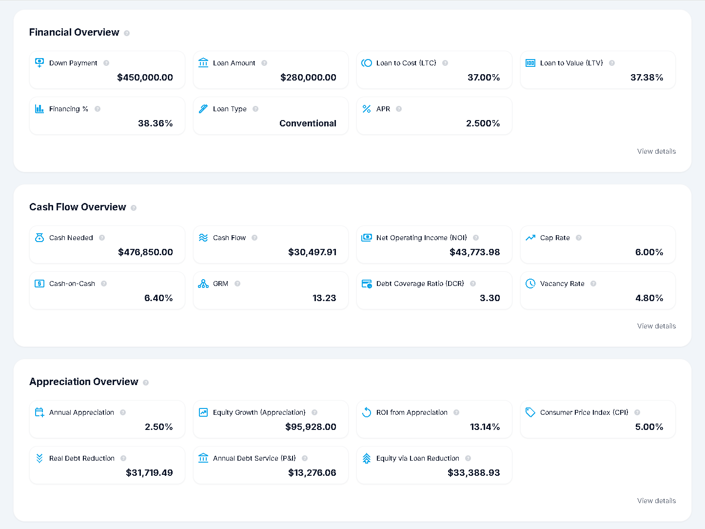Open the APR help tooltip

(x=398, y=109)
